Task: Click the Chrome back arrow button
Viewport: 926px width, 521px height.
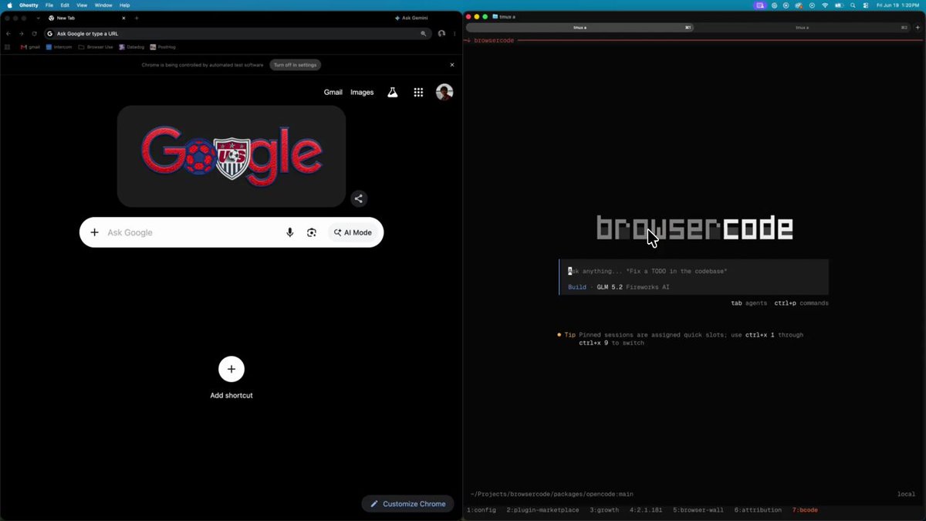Action: click(x=8, y=34)
